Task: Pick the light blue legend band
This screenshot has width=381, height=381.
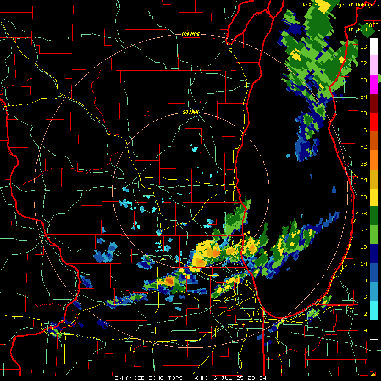Action: point(374,291)
